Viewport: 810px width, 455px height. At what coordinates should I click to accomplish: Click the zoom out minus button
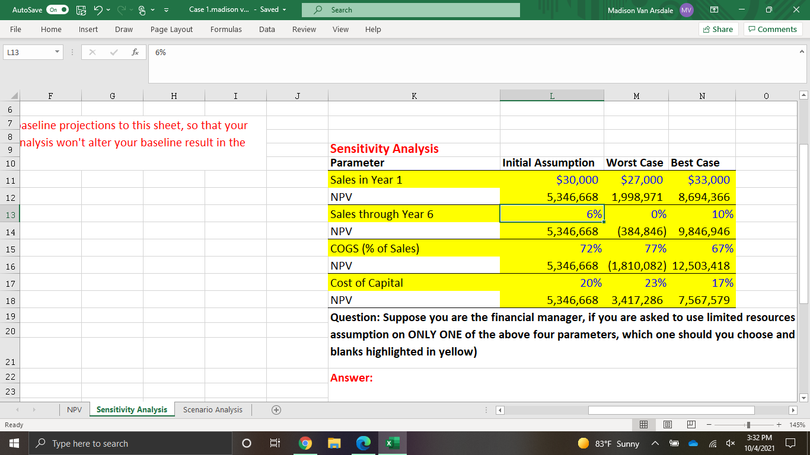coord(709,425)
